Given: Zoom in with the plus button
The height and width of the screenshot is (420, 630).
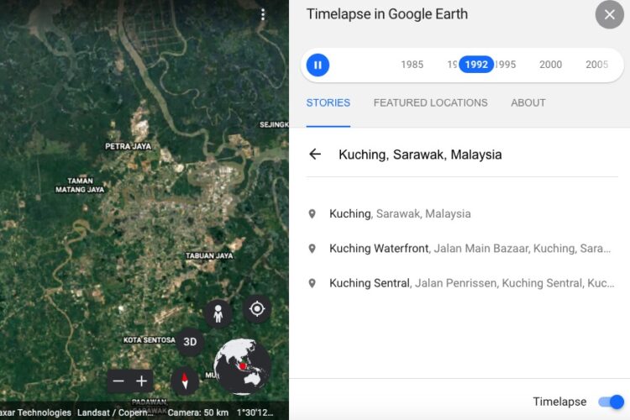Looking at the screenshot, I should tap(141, 381).
